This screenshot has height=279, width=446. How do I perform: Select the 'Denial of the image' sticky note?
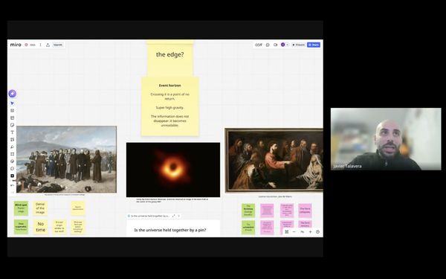(40, 208)
